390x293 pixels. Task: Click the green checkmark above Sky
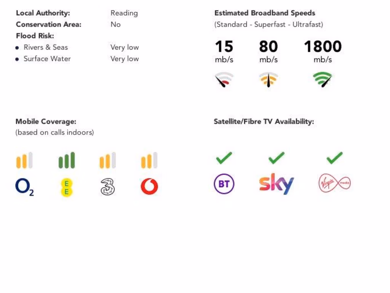277,158
